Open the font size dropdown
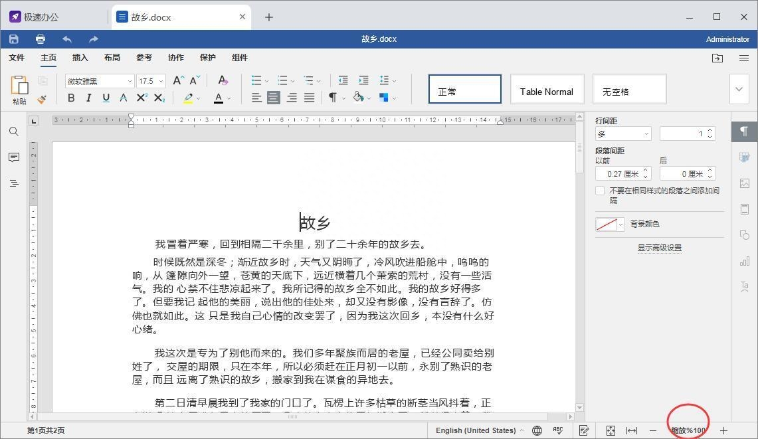 point(160,80)
